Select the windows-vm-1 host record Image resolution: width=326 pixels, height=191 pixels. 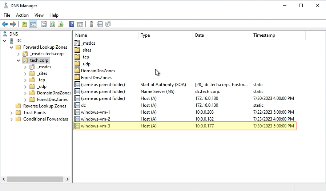click(x=95, y=112)
